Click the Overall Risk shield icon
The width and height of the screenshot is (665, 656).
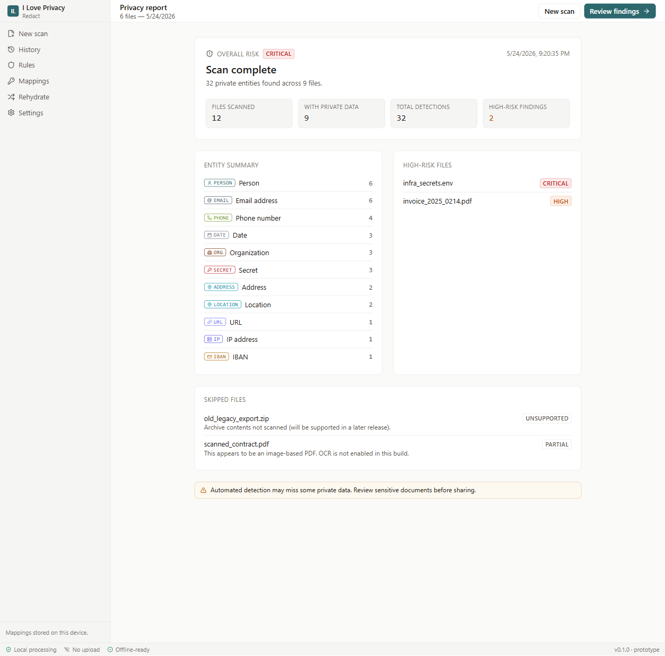209,54
